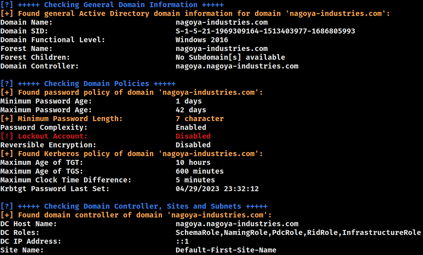
Task: Click the '1 days' minimum password age value
Action: pyautogui.click(x=188, y=101)
